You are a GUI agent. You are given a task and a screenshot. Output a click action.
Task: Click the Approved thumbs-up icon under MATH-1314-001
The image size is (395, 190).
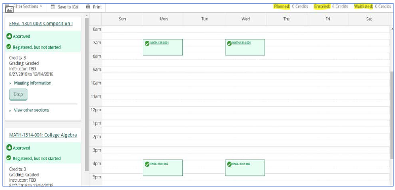pyautogui.click(x=9, y=147)
